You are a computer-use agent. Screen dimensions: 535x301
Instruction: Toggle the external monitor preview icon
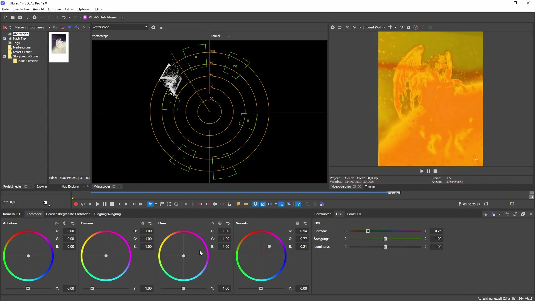[340, 27]
